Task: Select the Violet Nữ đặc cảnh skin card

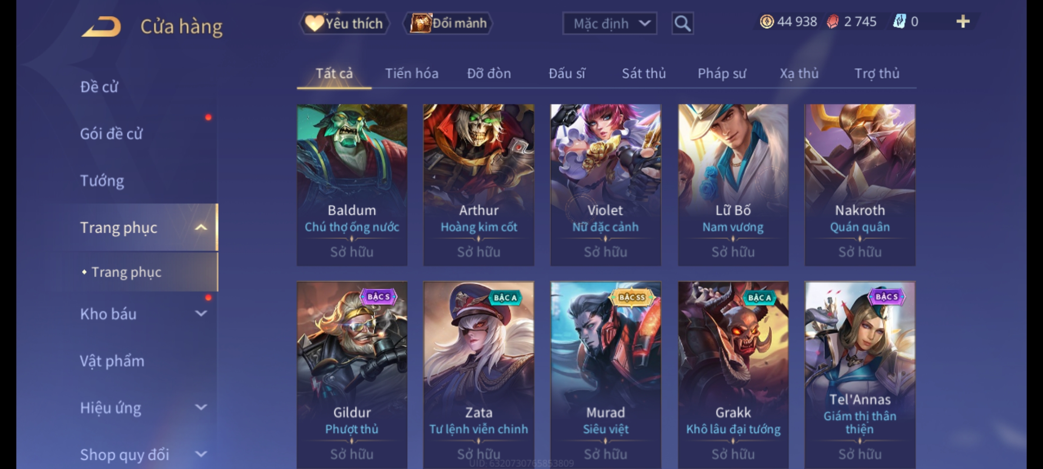Action: point(605,185)
